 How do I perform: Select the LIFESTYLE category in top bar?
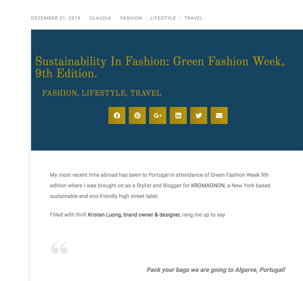coord(163,18)
